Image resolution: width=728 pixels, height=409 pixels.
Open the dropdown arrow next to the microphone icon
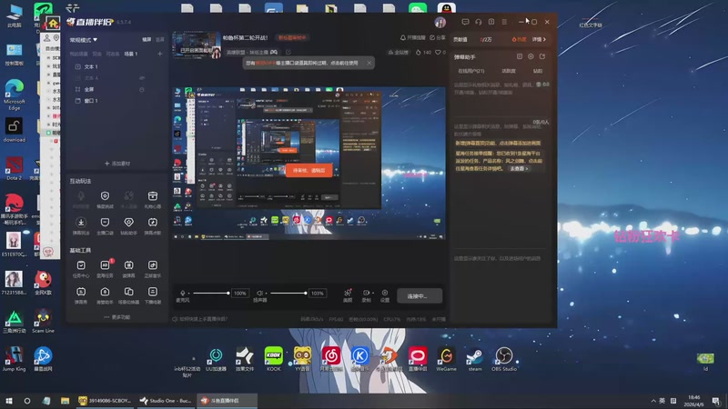188,293
